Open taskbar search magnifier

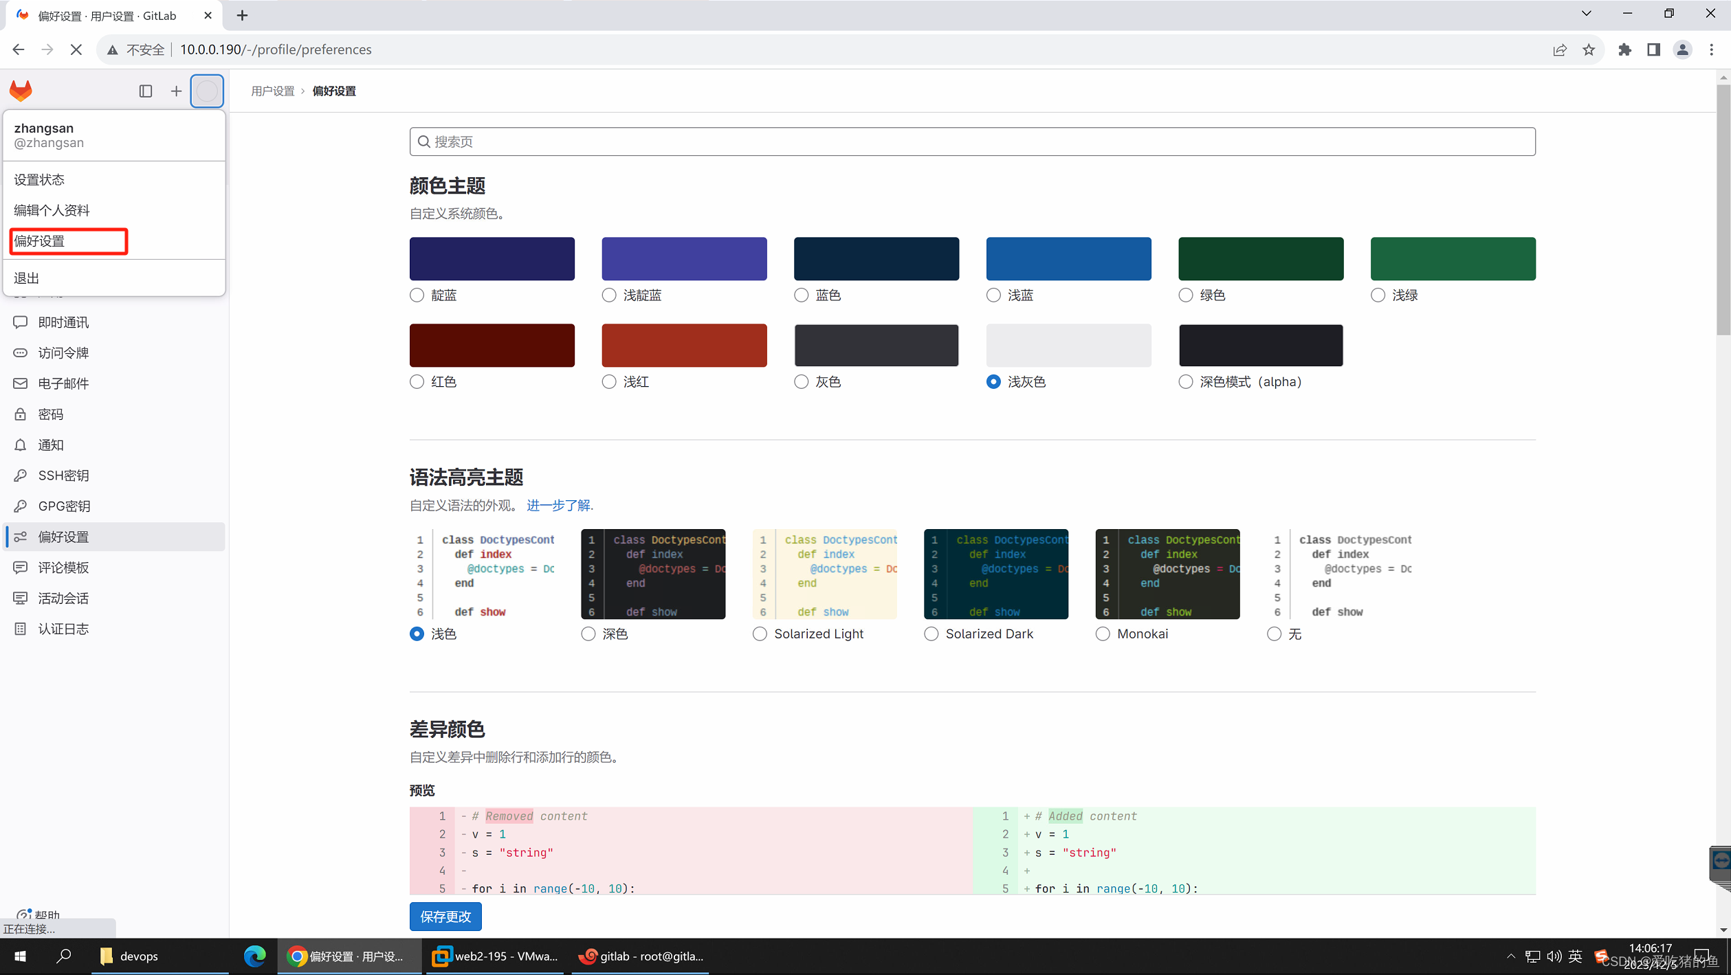(64, 956)
